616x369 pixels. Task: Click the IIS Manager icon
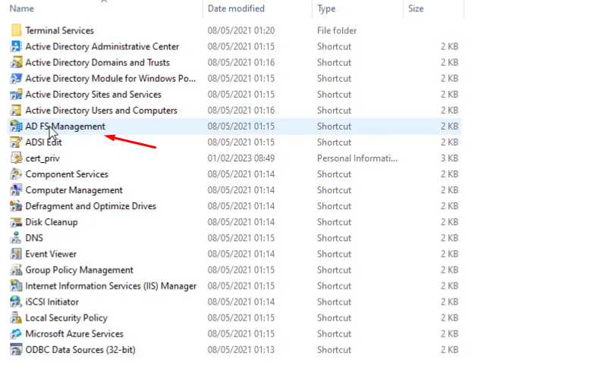point(16,286)
